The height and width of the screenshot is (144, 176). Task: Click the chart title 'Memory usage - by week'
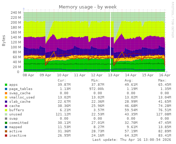pyautogui.click(x=88, y=7)
